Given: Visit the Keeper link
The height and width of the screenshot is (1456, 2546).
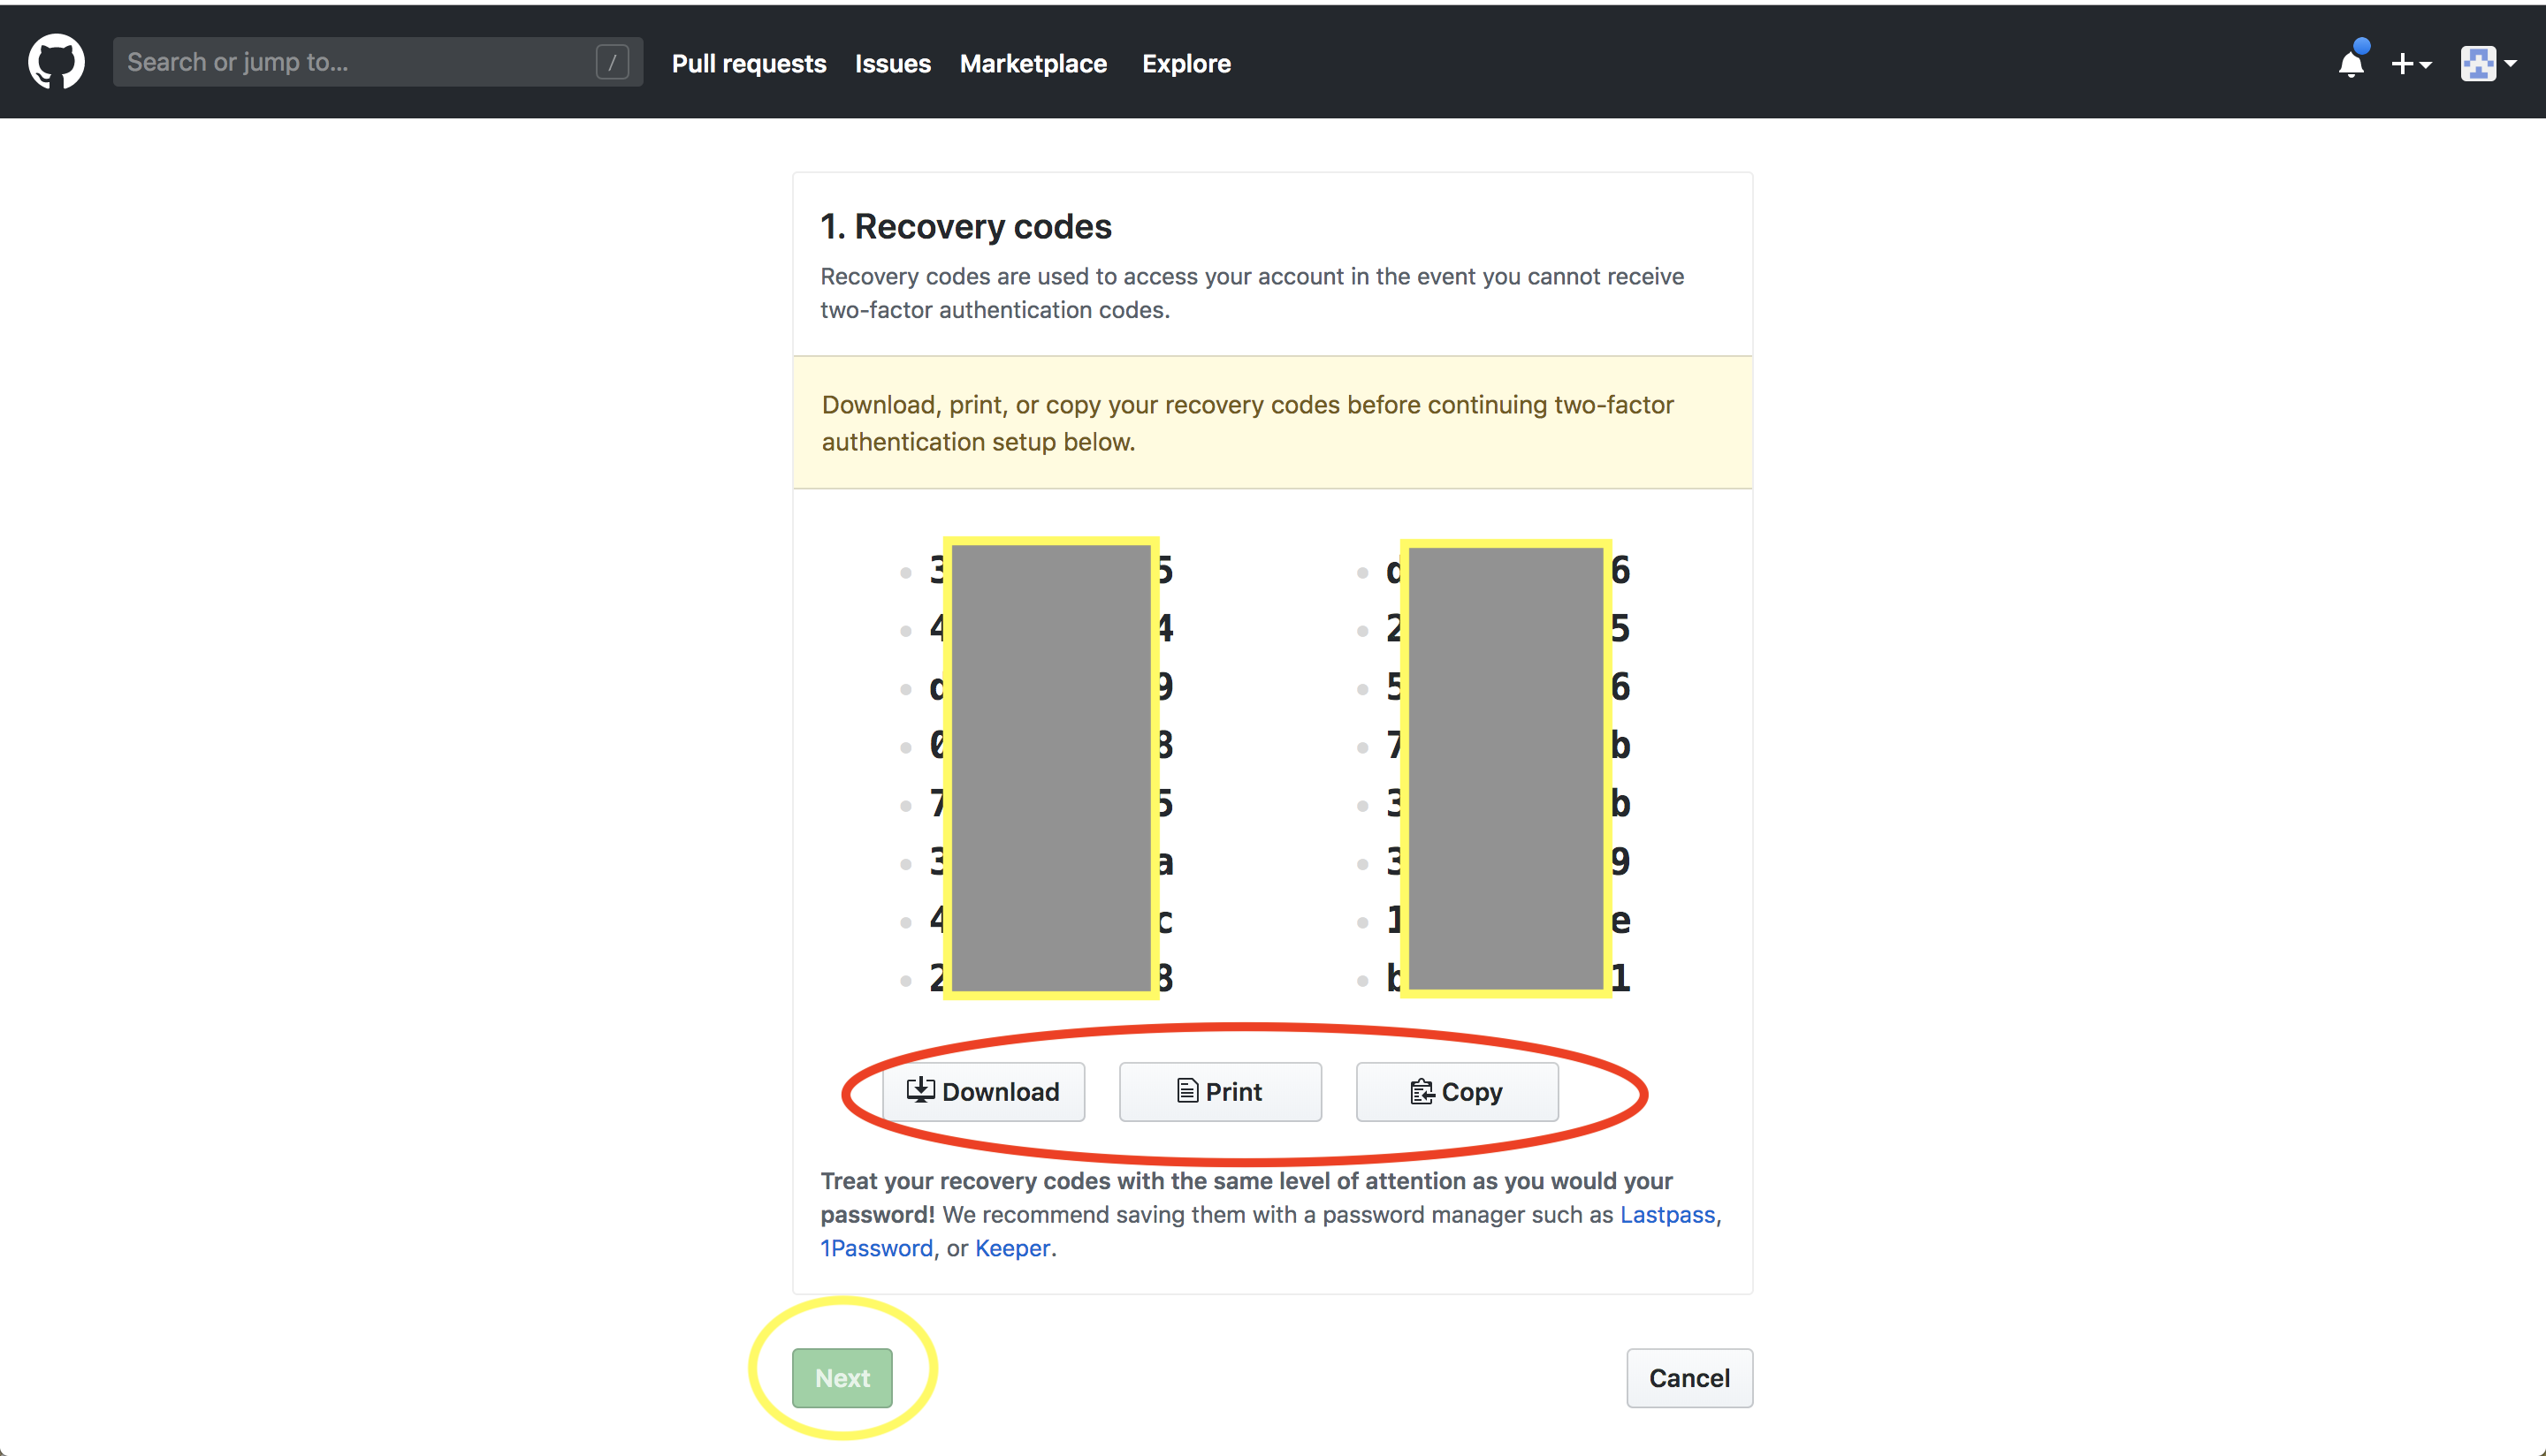Looking at the screenshot, I should pos(1012,1248).
